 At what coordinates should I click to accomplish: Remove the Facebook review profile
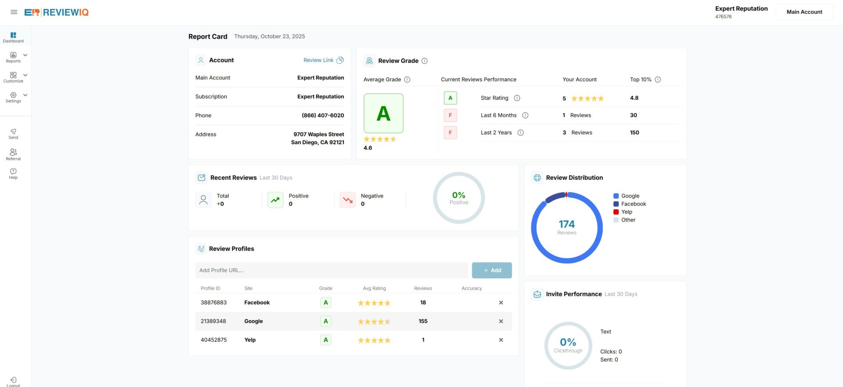coord(501,303)
